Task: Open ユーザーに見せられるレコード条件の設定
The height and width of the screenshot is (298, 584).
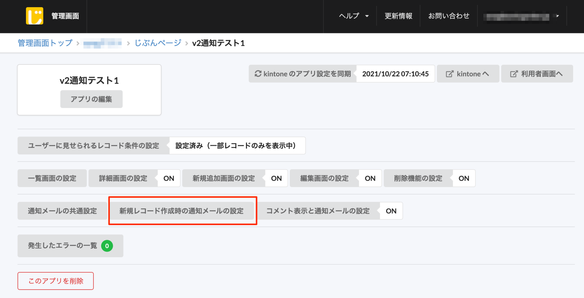Action: pos(93,146)
